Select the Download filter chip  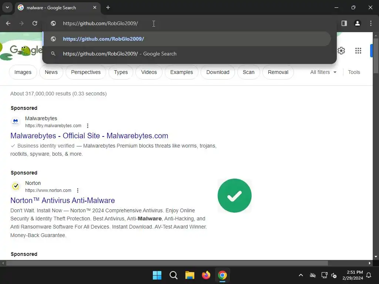[218, 72]
